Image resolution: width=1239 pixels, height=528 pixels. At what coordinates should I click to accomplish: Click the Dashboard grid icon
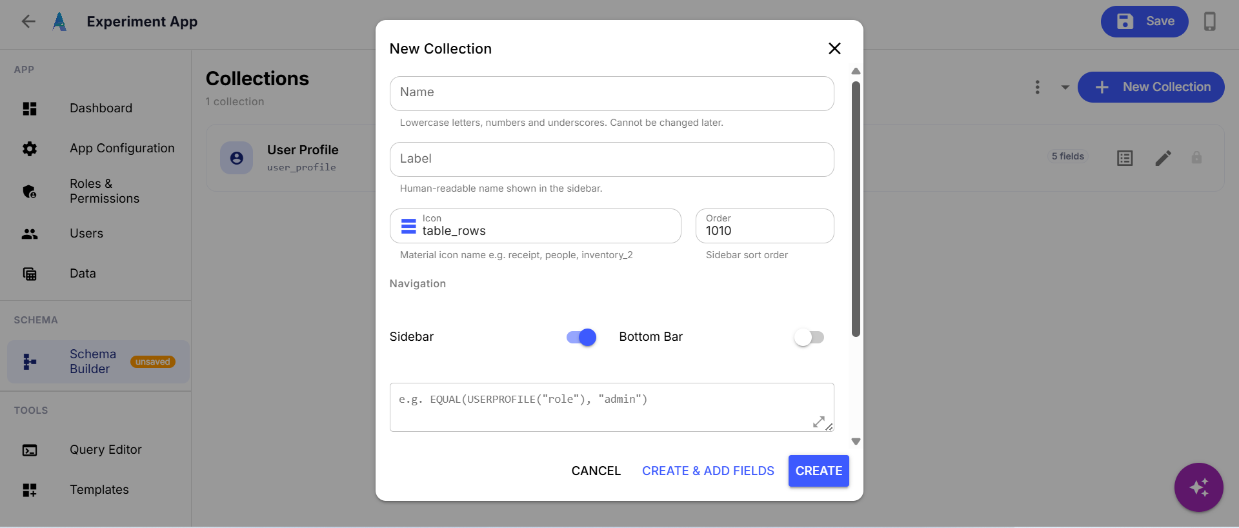pos(30,108)
